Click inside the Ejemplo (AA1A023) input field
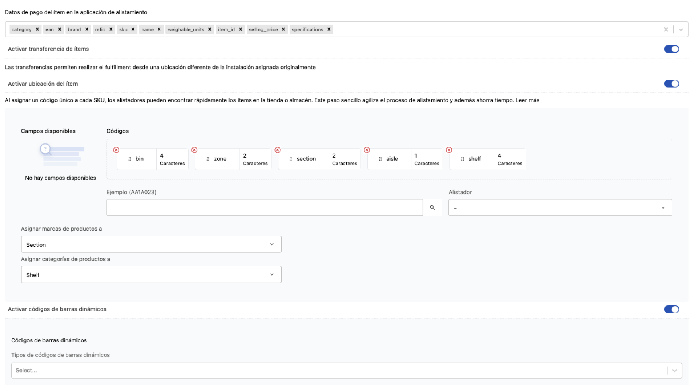The image size is (691, 385). (265, 207)
